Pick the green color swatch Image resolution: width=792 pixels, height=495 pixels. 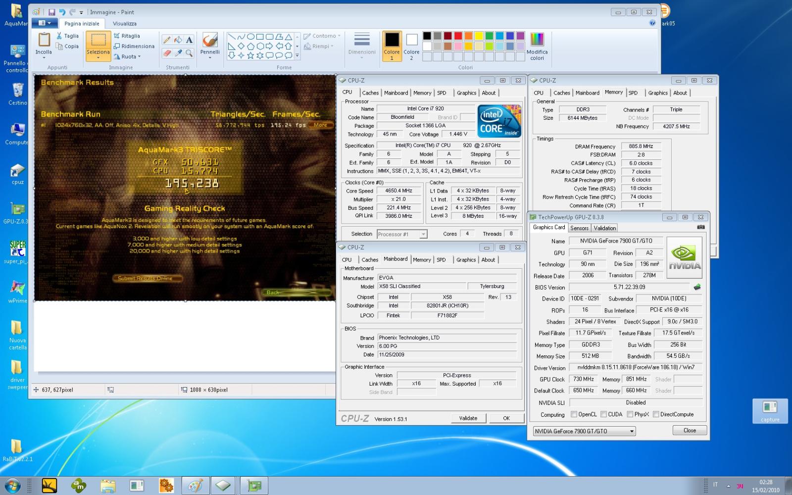coord(490,36)
